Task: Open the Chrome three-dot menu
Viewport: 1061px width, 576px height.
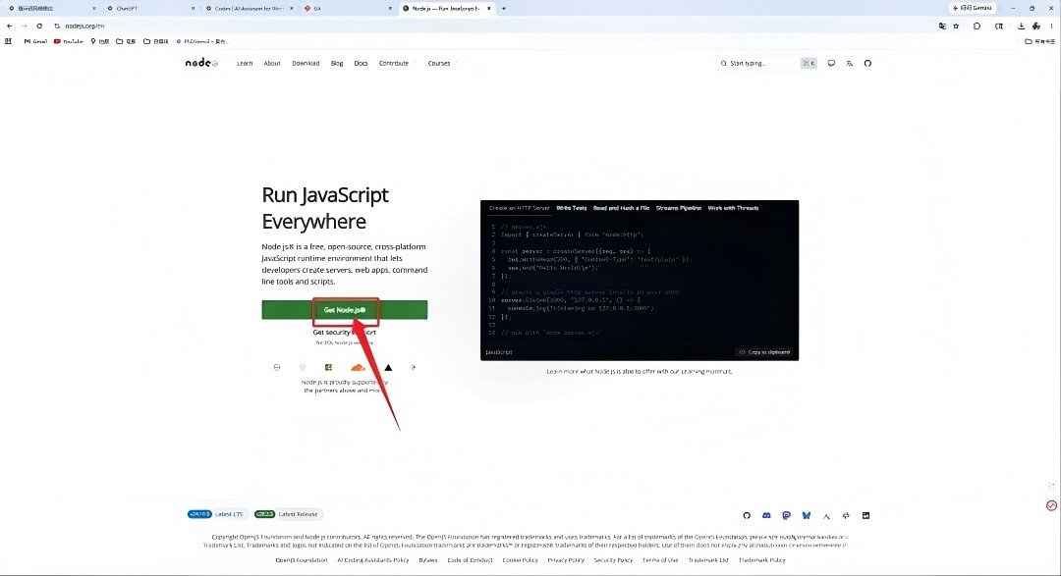Action: (1051, 26)
